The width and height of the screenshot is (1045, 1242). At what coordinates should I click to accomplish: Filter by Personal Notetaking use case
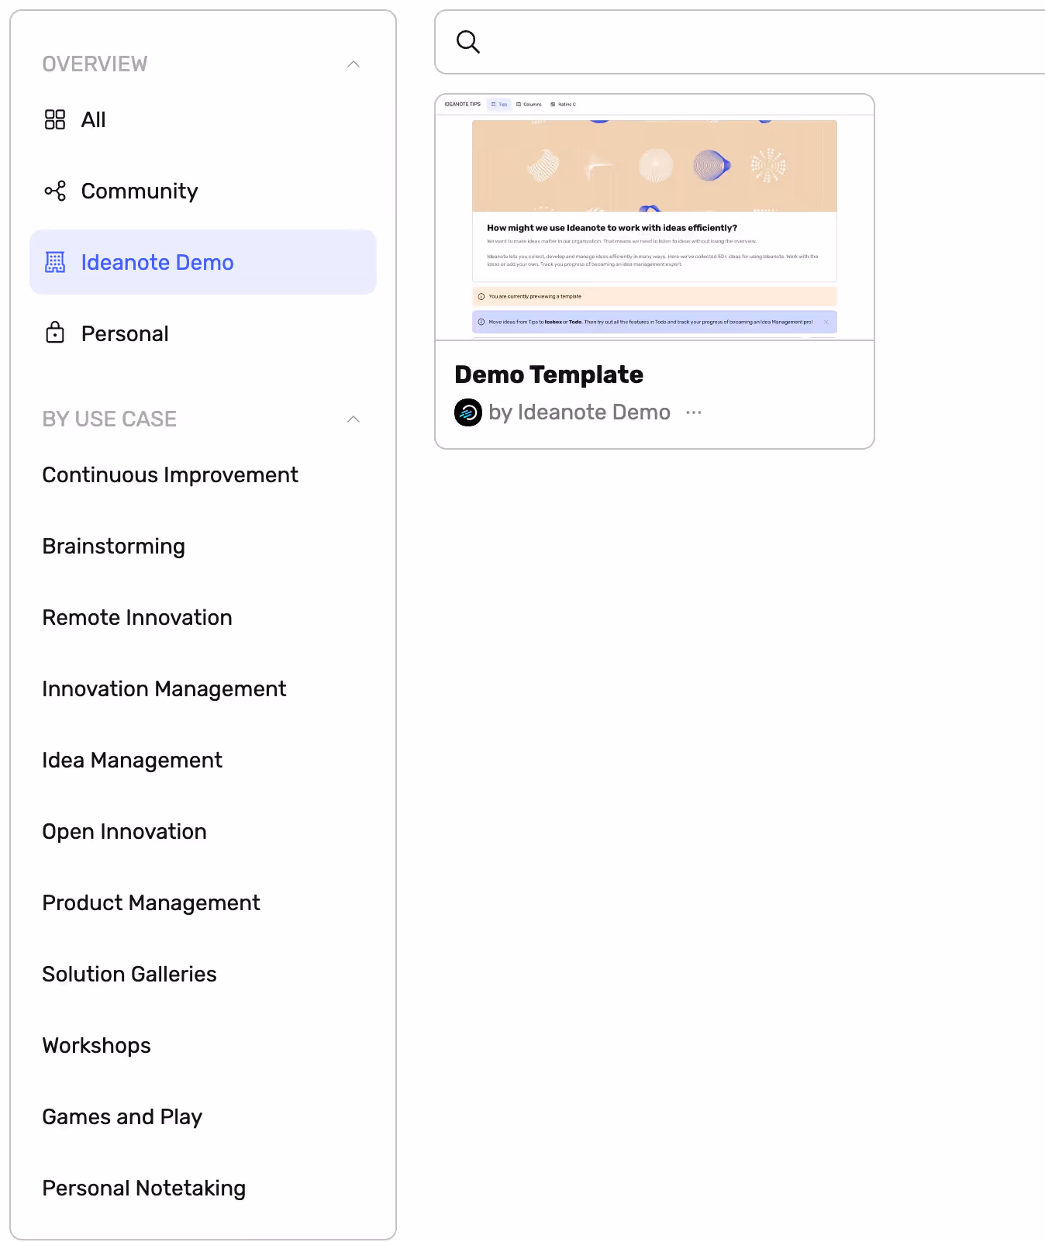(144, 1188)
